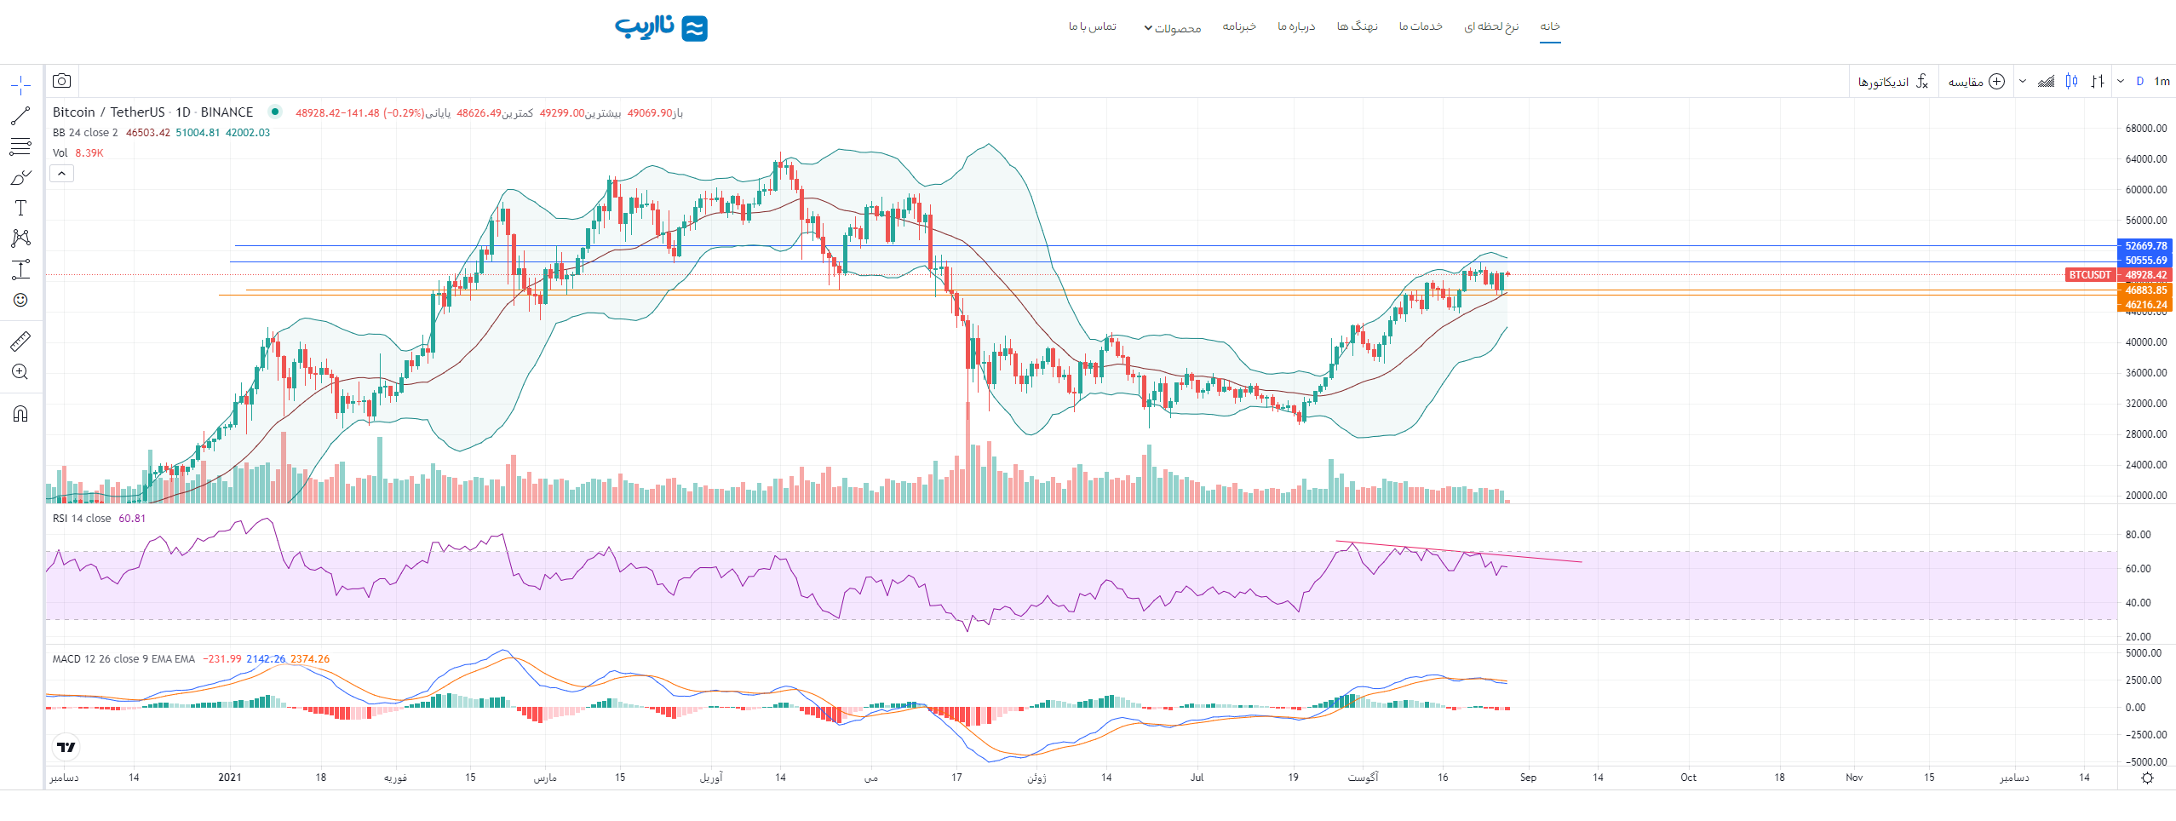
Task: Click the 68000.00 price axis label
Action: (2146, 129)
